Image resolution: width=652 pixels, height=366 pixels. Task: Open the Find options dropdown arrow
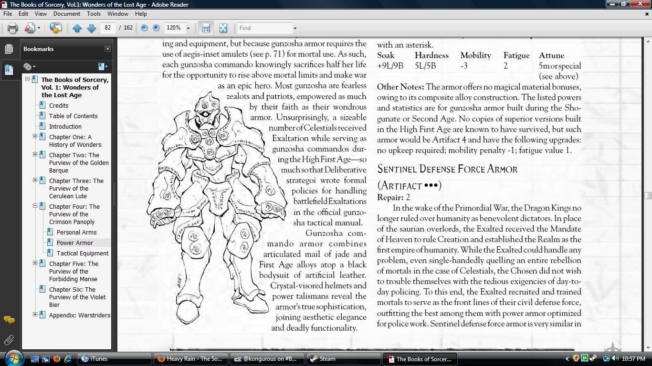(x=295, y=28)
